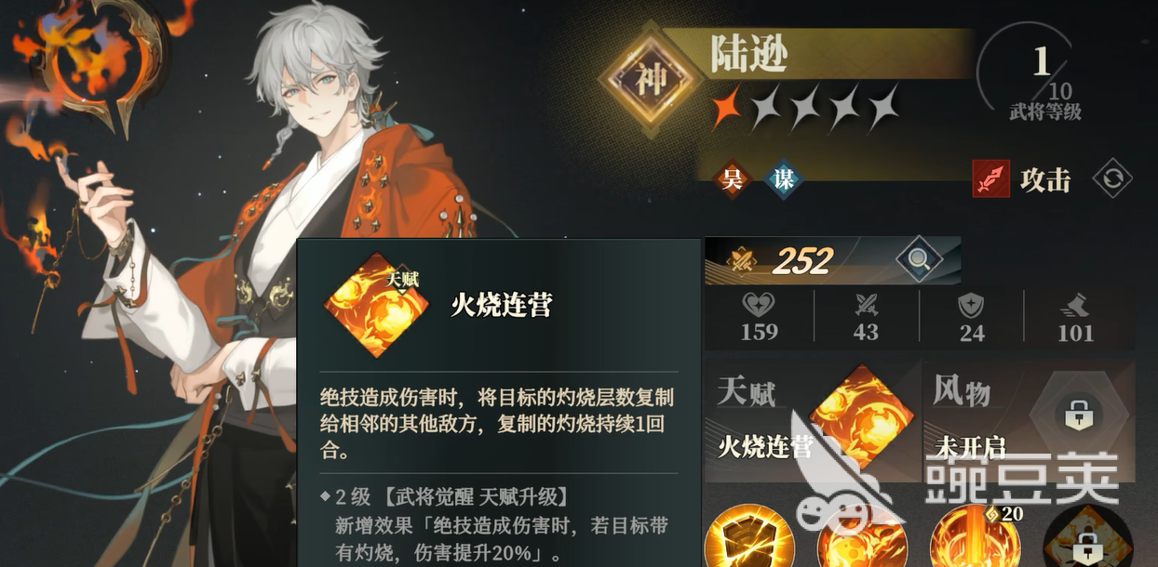Click the padlock icon in 风物
Image resolution: width=1158 pixels, height=567 pixels.
(x=1078, y=413)
